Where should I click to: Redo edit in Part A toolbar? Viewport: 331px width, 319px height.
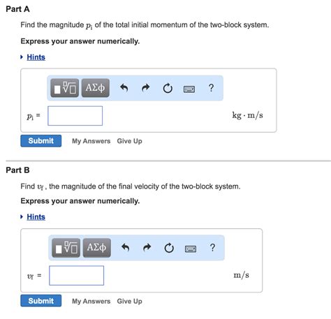coord(146,88)
